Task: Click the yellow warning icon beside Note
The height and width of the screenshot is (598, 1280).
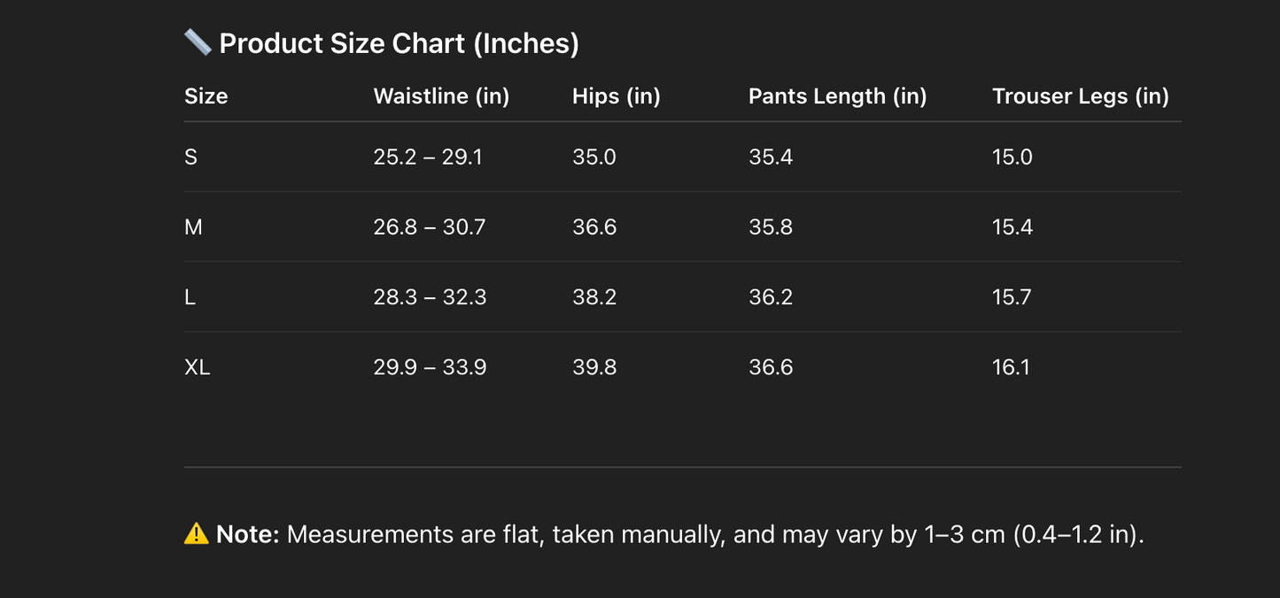Action: pos(196,533)
